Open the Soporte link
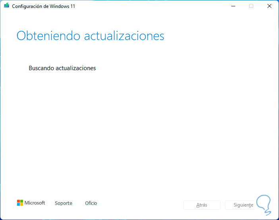 tap(64, 203)
